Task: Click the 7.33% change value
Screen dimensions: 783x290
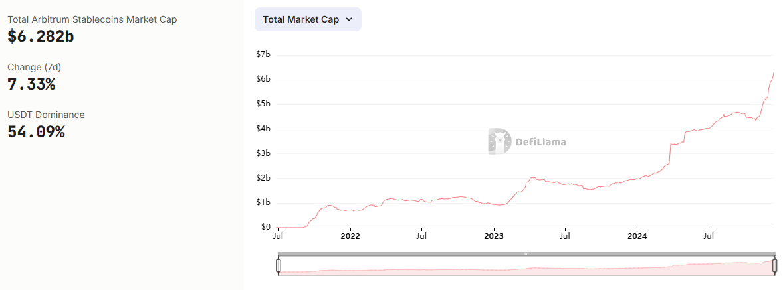Action: coord(31,84)
